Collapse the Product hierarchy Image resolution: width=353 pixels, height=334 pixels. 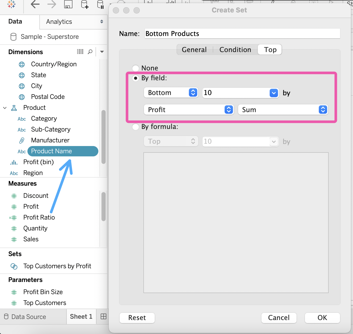5,108
